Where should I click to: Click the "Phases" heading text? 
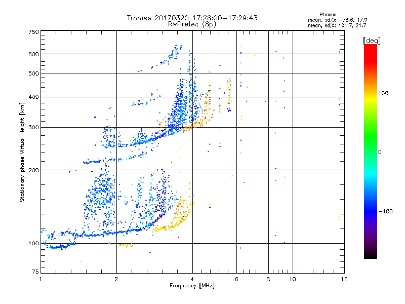click(328, 15)
